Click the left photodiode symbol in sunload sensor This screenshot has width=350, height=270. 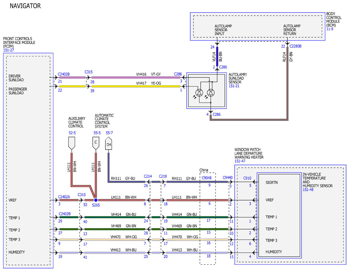pos(199,93)
